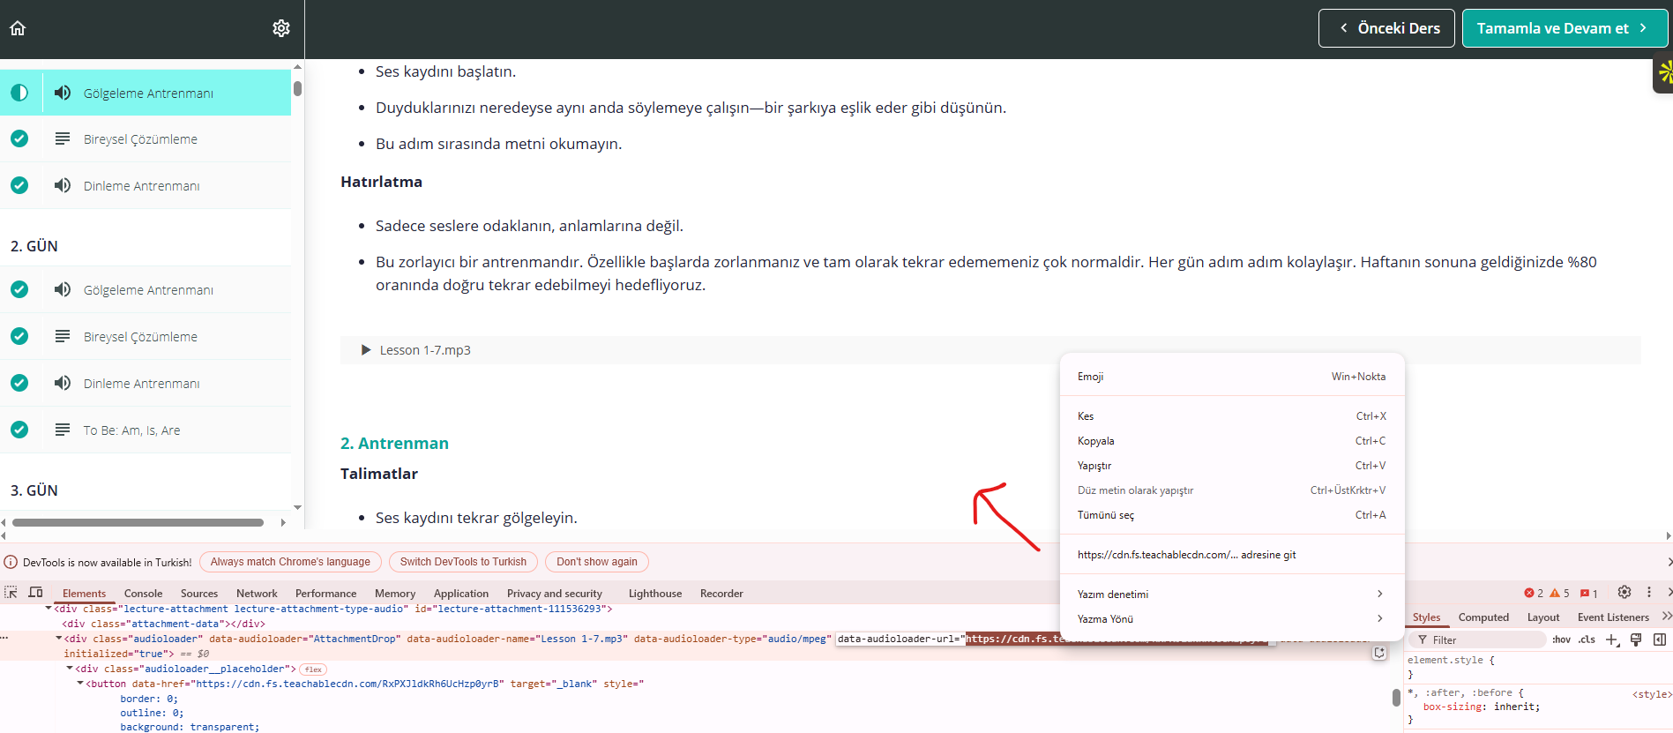
Task: Click the new style rule plus icon
Action: coord(1611,640)
